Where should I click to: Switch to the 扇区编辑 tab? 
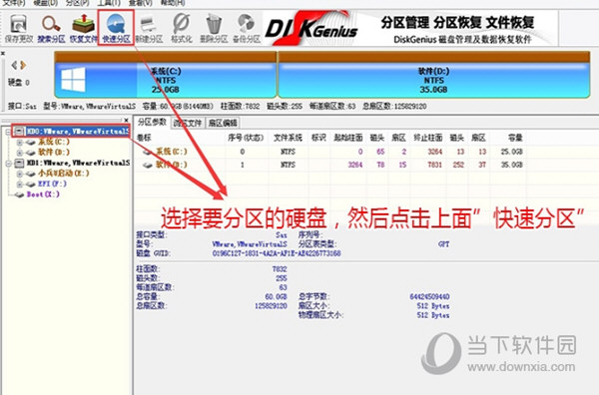pos(223,123)
